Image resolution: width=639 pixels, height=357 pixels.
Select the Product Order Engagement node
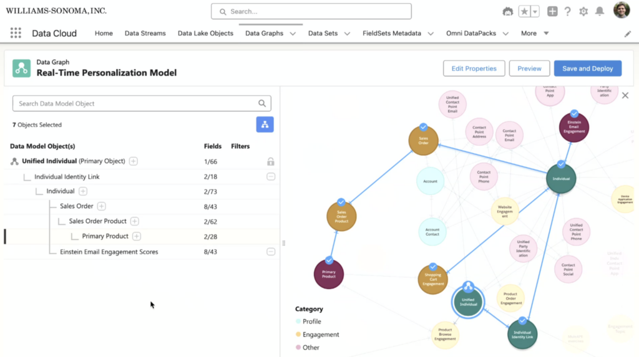pos(511,298)
